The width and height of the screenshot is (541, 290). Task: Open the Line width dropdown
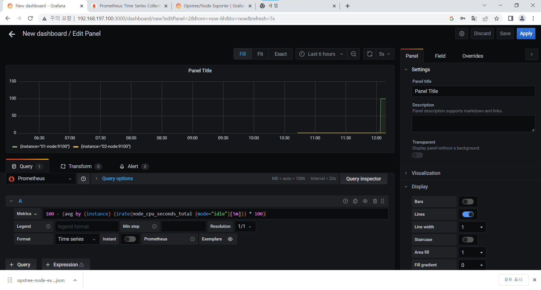pos(472,227)
